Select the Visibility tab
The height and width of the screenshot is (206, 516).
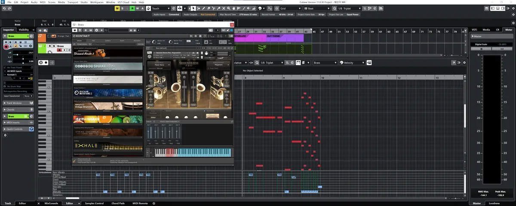(24, 30)
